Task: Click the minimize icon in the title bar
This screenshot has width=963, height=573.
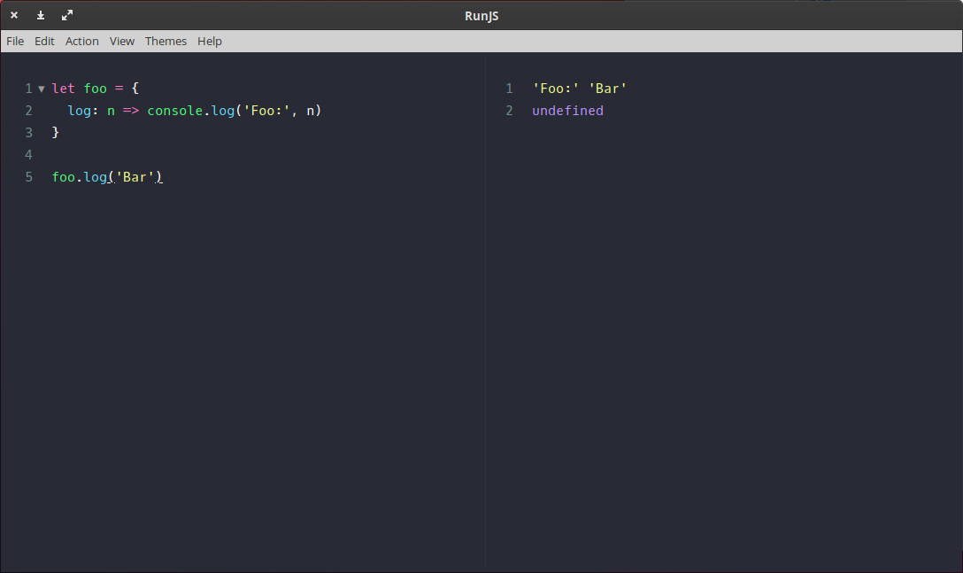Action: pyautogui.click(x=41, y=15)
